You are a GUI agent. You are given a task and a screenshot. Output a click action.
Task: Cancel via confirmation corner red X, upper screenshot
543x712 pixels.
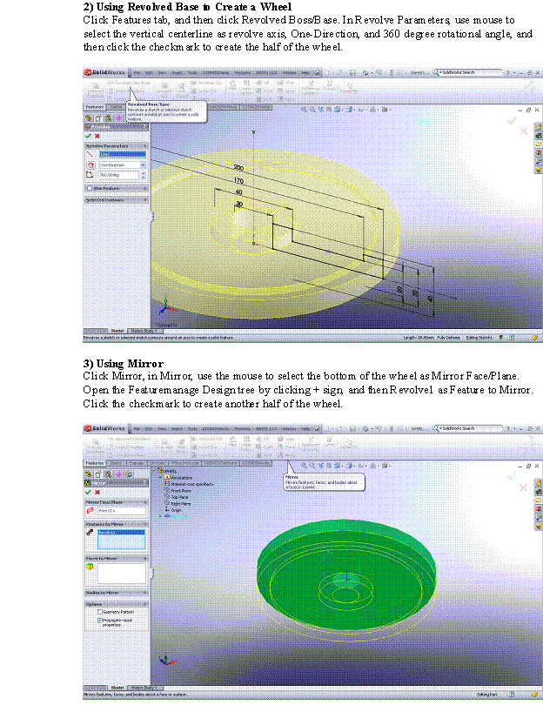point(523,131)
